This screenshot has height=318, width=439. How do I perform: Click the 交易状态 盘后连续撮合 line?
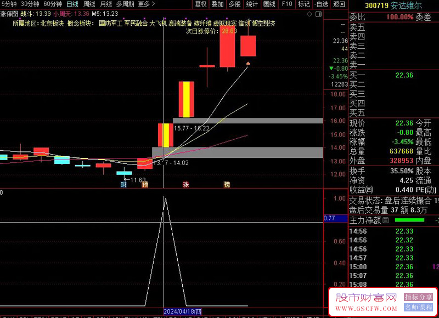394,200
